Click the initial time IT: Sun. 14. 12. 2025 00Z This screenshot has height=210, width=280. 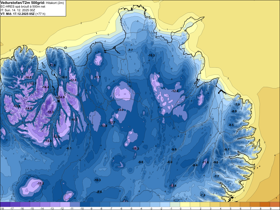coord(18,10)
